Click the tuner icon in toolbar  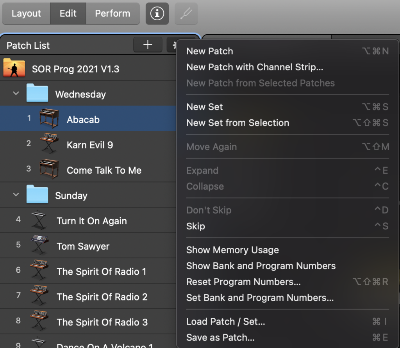(x=186, y=14)
